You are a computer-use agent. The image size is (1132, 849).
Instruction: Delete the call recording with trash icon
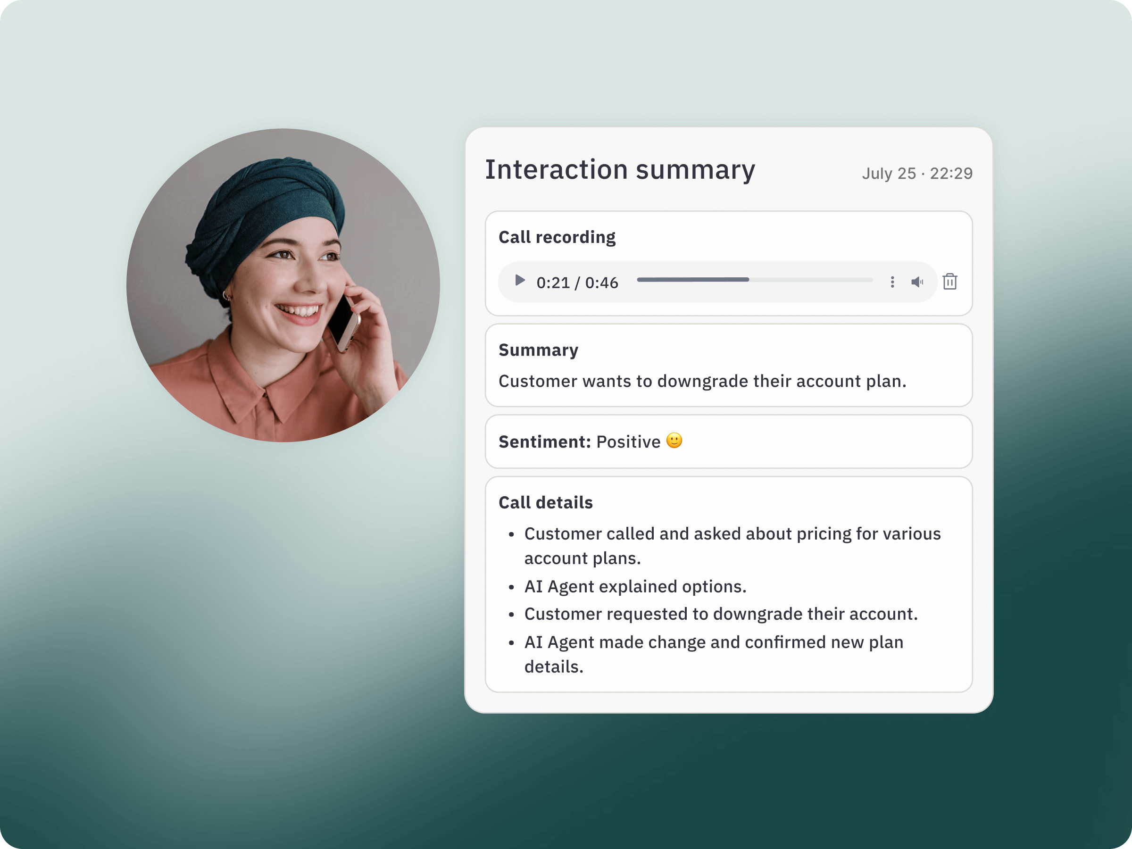[950, 282]
